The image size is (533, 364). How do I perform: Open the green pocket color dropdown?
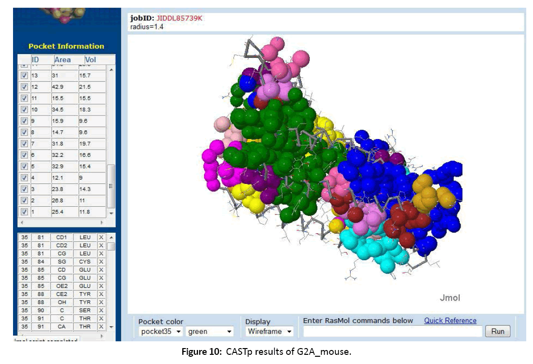(210, 332)
